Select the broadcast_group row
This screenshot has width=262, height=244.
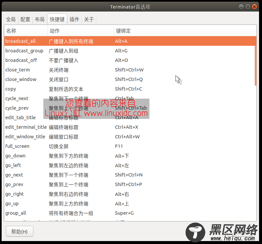[130, 51]
